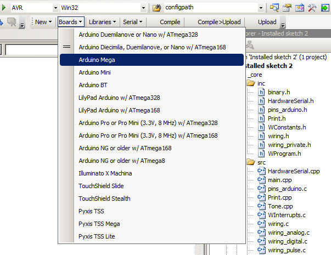Click the Toolbox hammer-and-wrench icon

pos(312,8)
